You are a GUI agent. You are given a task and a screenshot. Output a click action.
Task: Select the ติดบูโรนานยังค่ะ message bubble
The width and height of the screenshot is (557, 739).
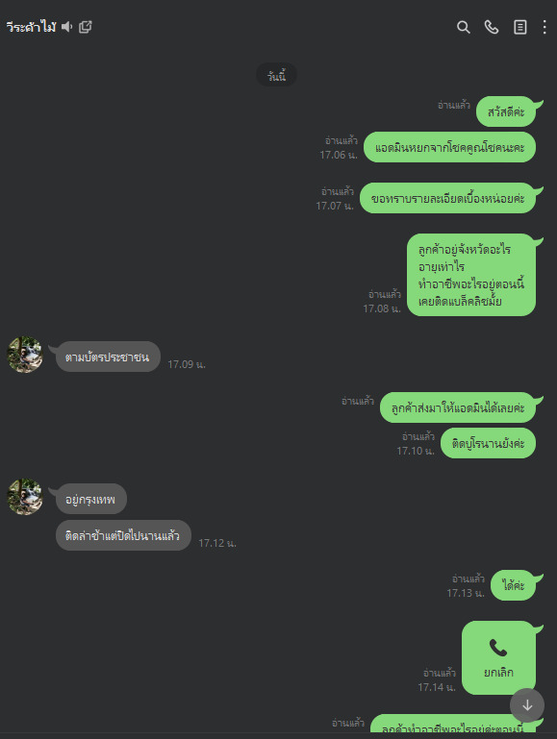[x=488, y=443]
